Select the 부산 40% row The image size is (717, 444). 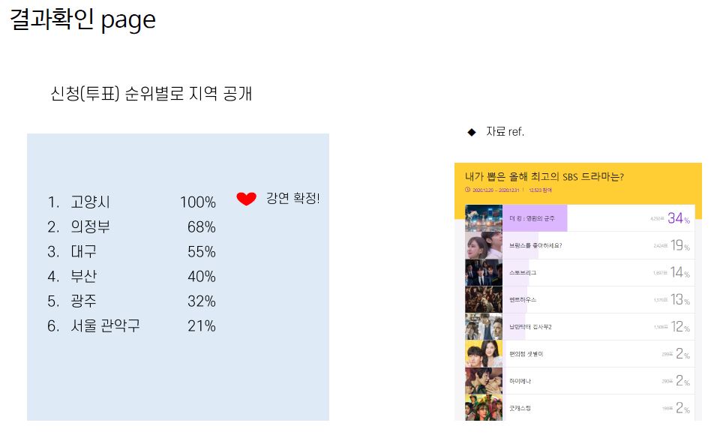pos(131,276)
